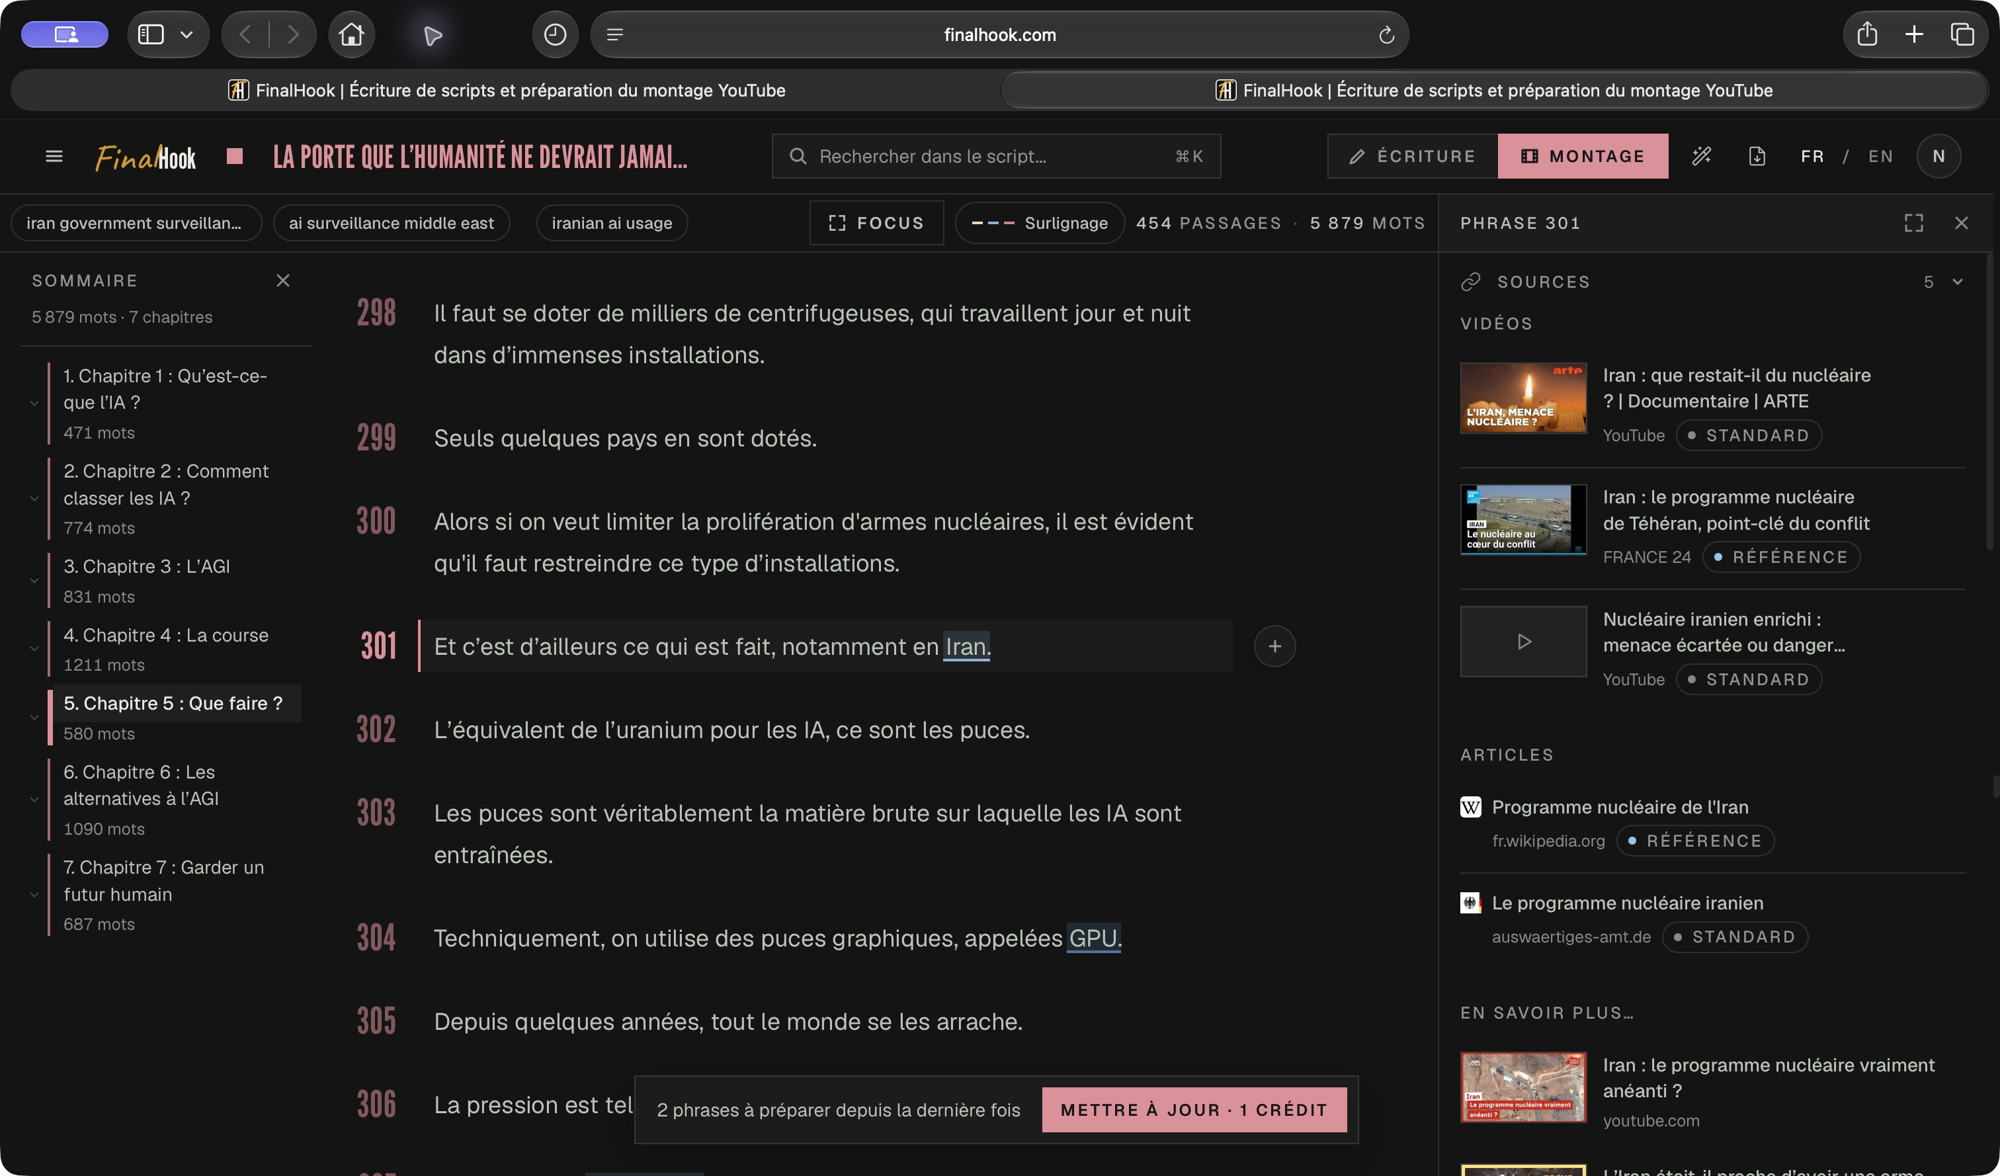Open the ARTE Iran documentary thumbnail

coord(1523,398)
